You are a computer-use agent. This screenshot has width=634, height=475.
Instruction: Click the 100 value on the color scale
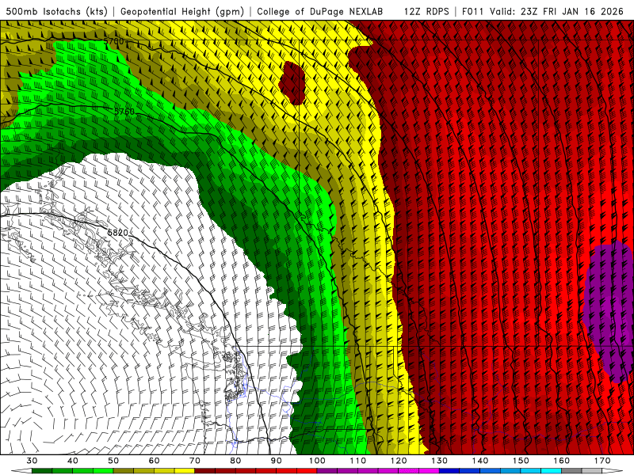click(x=317, y=461)
